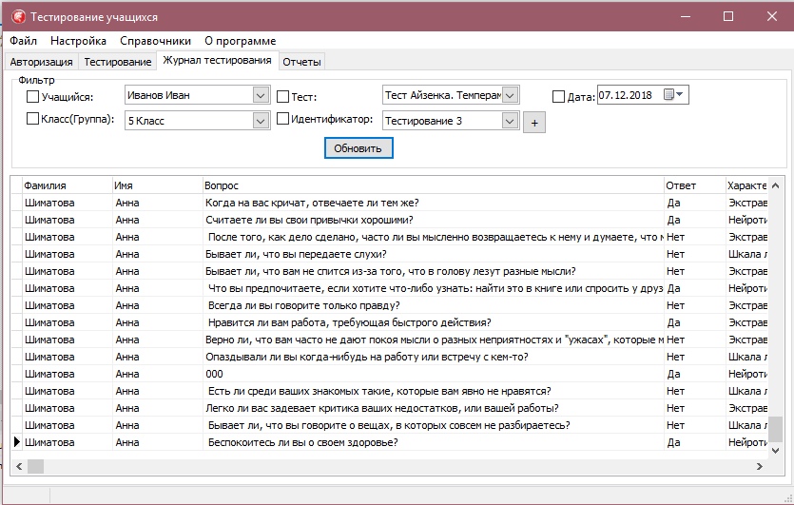The width and height of the screenshot is (794, 505).
Task: Switch to the Отчеты tab
Action: [301, 62]
